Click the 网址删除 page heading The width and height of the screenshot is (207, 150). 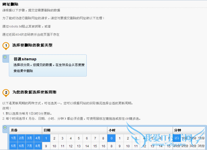tap(10, 4)
